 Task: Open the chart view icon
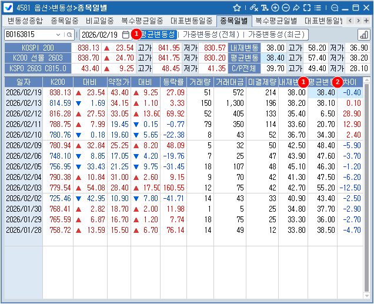pos(363,35)
